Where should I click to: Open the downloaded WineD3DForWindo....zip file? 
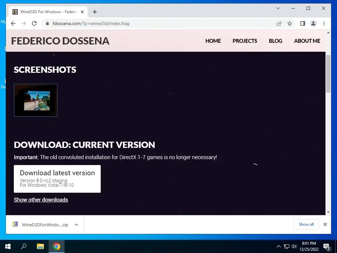(x=45, y=225)
